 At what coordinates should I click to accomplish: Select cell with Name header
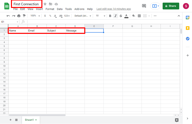(18, 31)
